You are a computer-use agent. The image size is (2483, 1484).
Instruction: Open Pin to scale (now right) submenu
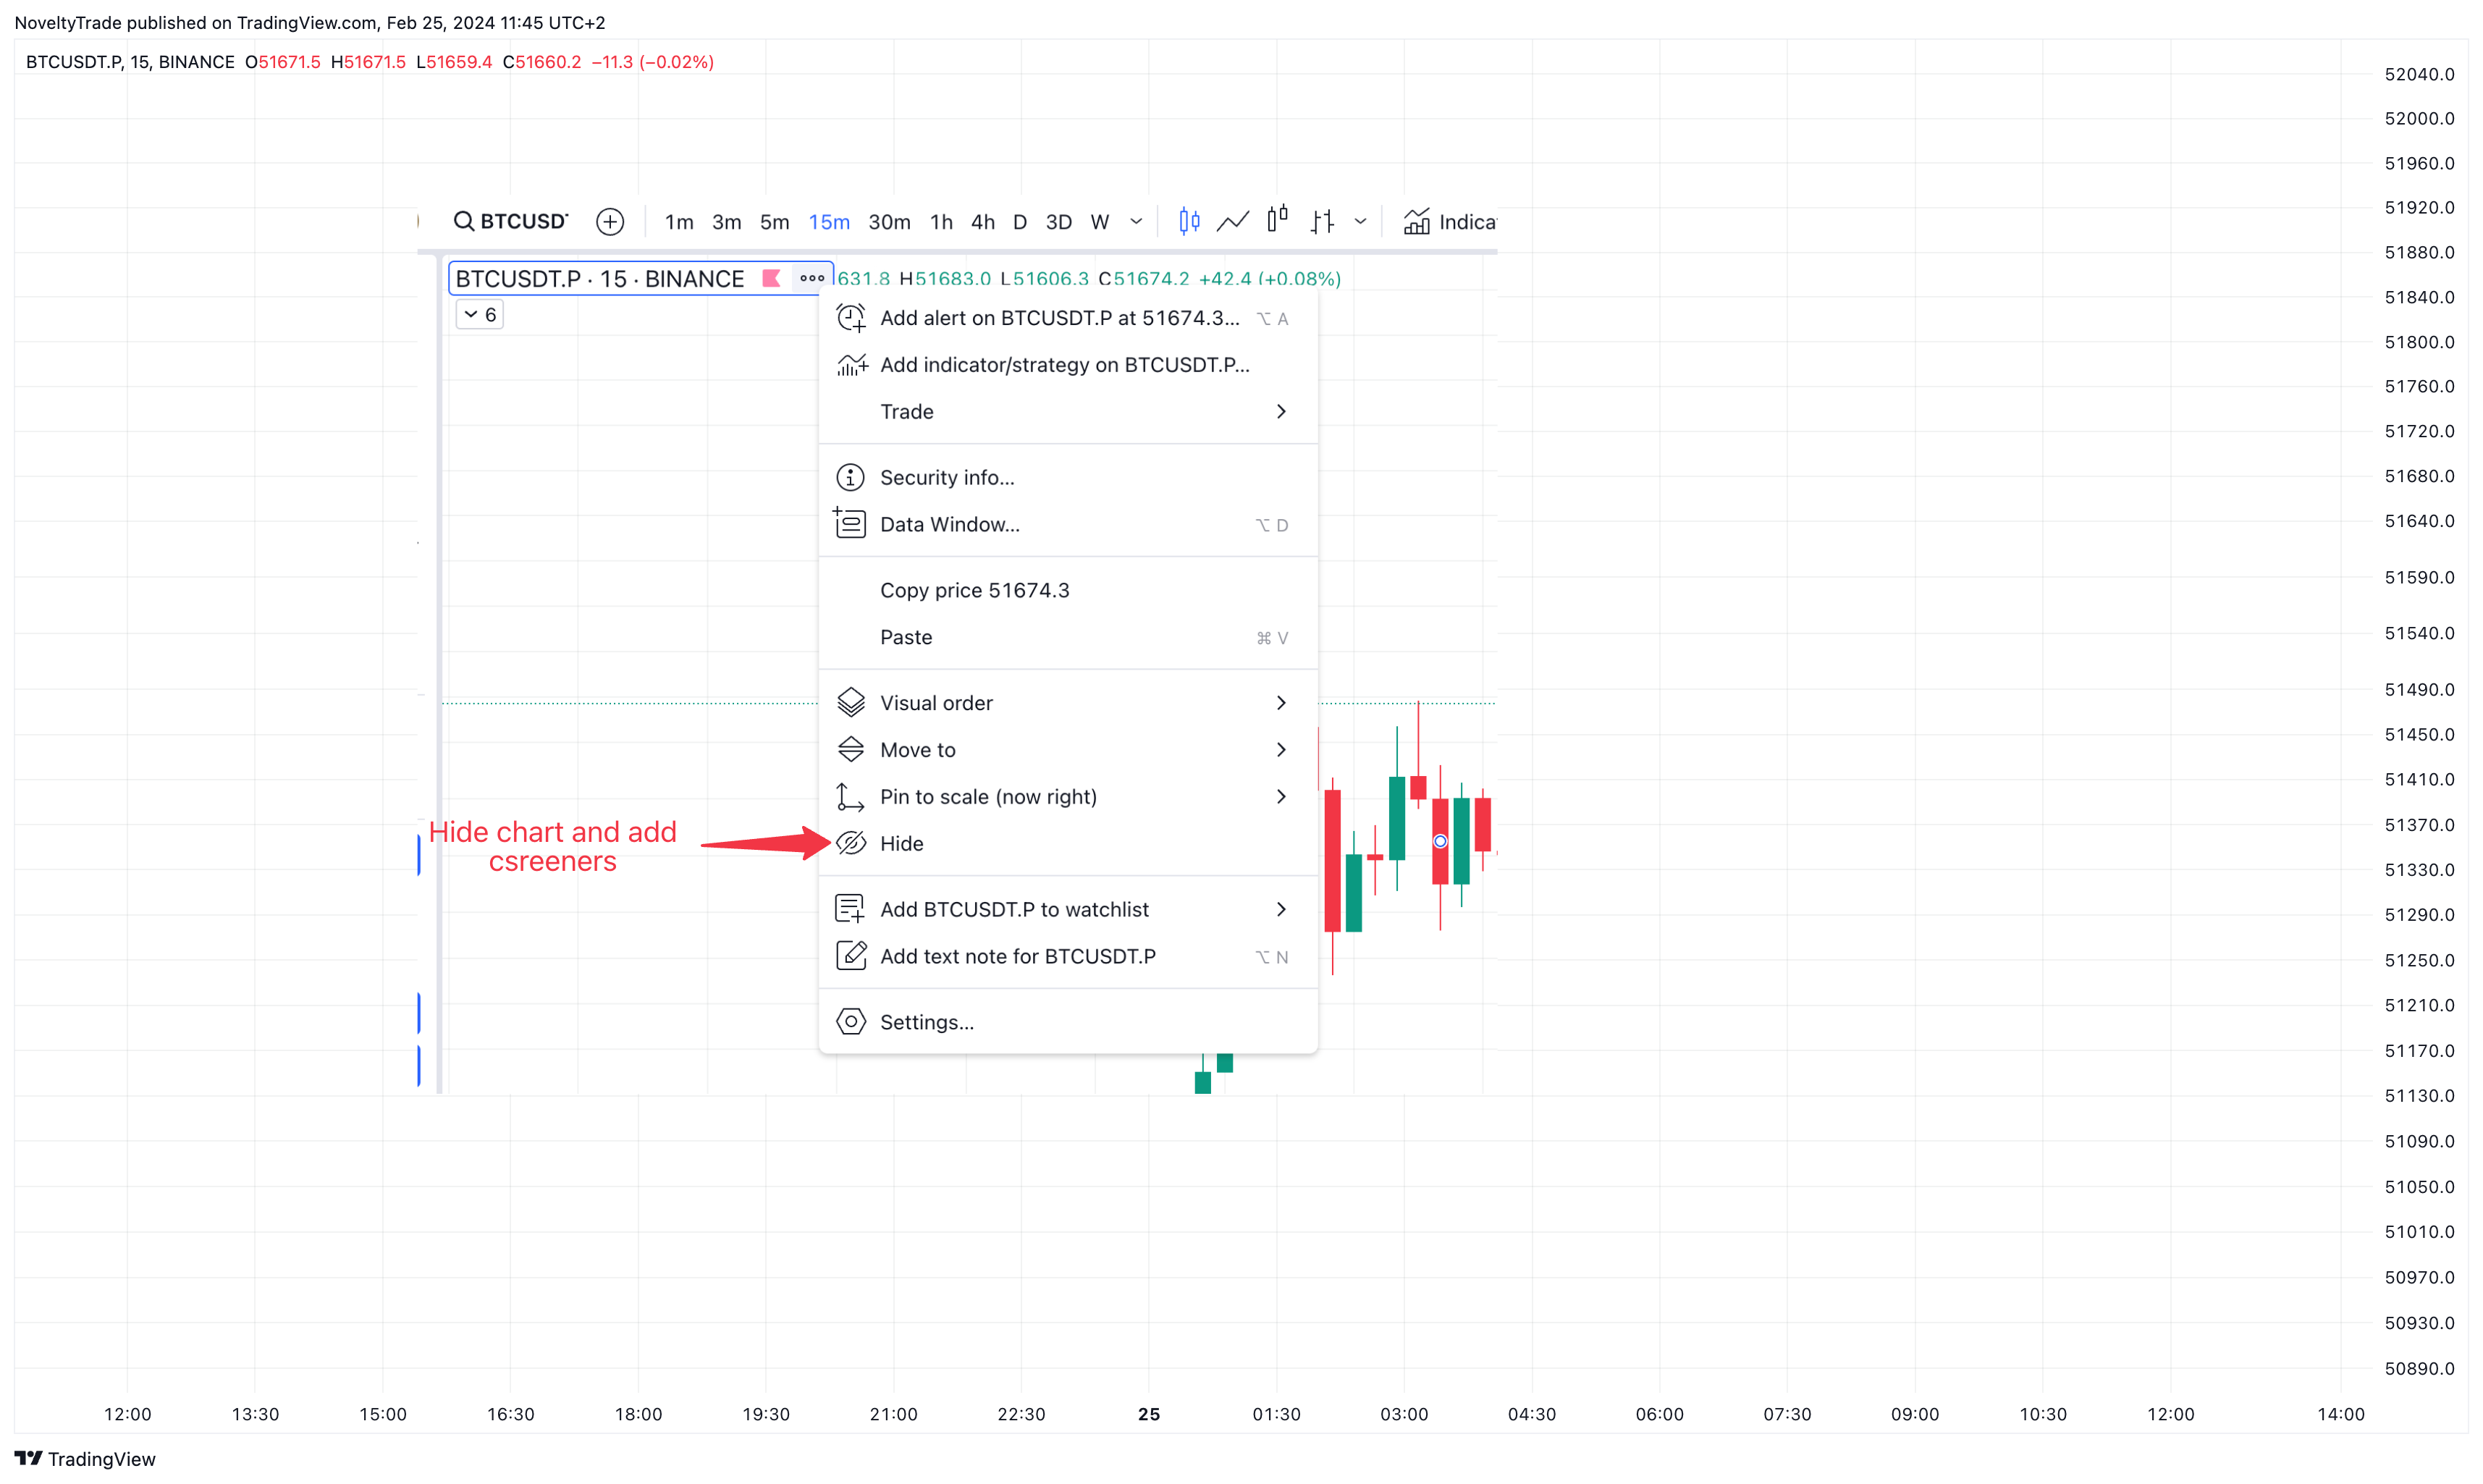(1068, 798)
